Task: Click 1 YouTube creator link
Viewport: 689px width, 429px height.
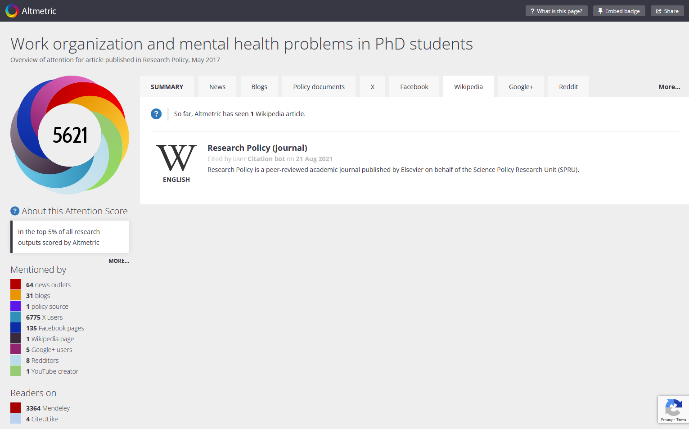Action: (x=52, y=371)
